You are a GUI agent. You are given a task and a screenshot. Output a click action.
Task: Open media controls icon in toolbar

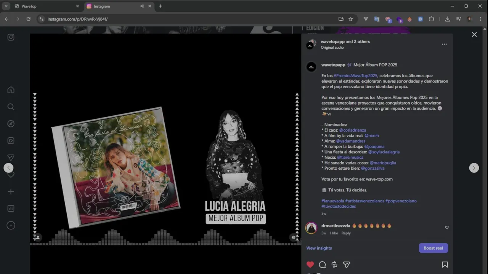tap(459, 19)
